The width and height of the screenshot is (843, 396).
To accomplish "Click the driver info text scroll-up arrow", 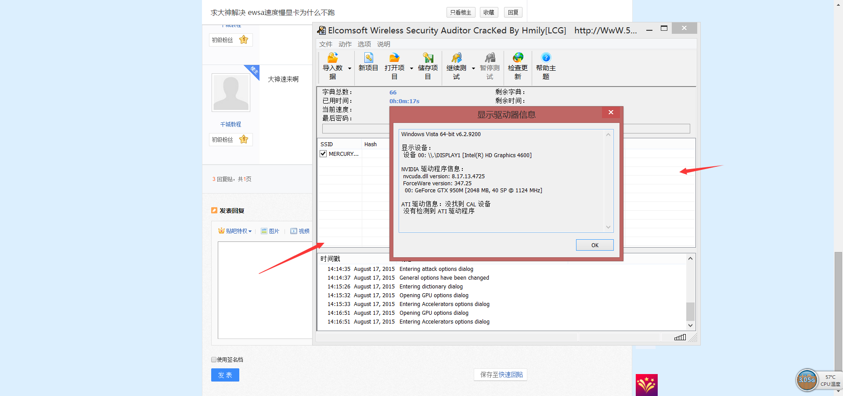I will (x=608, y=135).
